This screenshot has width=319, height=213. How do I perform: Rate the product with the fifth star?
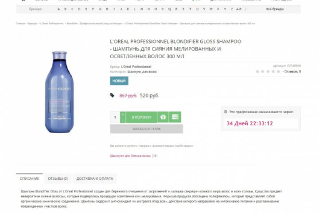pos(279,71)
